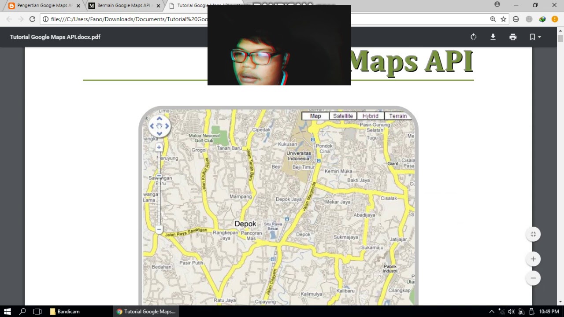Rotate the PDF clockwise
Screen dimensions: 564x317
point(474,37)
